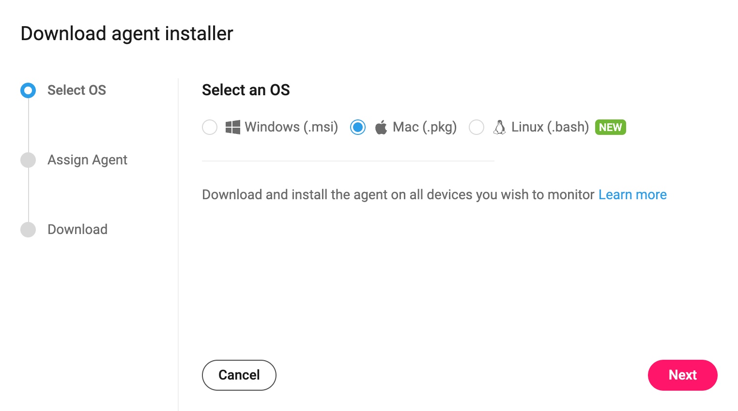Click the Linux penguin icon

click(499, 127)
